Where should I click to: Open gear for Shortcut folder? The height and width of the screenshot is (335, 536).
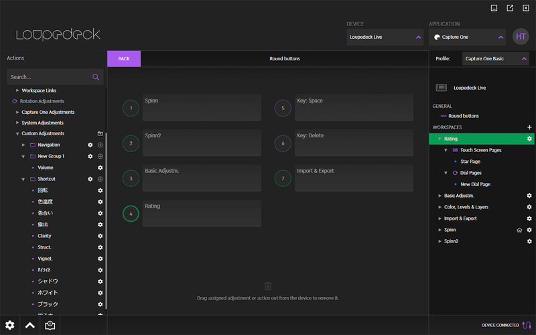90,179
